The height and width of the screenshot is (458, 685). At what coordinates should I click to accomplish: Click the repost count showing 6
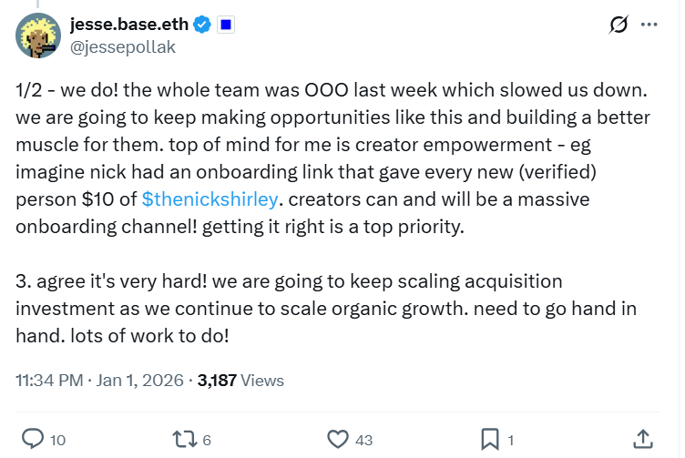pos(207,441)
